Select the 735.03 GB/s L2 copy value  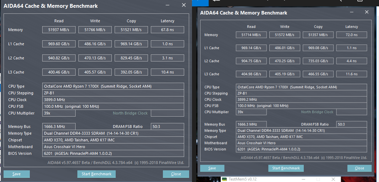(x=318, y=61)
